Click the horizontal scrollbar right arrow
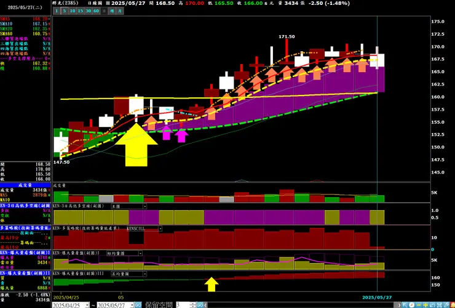Image resolution: width=455 pixels, height=308 pixels. tap(399, 305)
